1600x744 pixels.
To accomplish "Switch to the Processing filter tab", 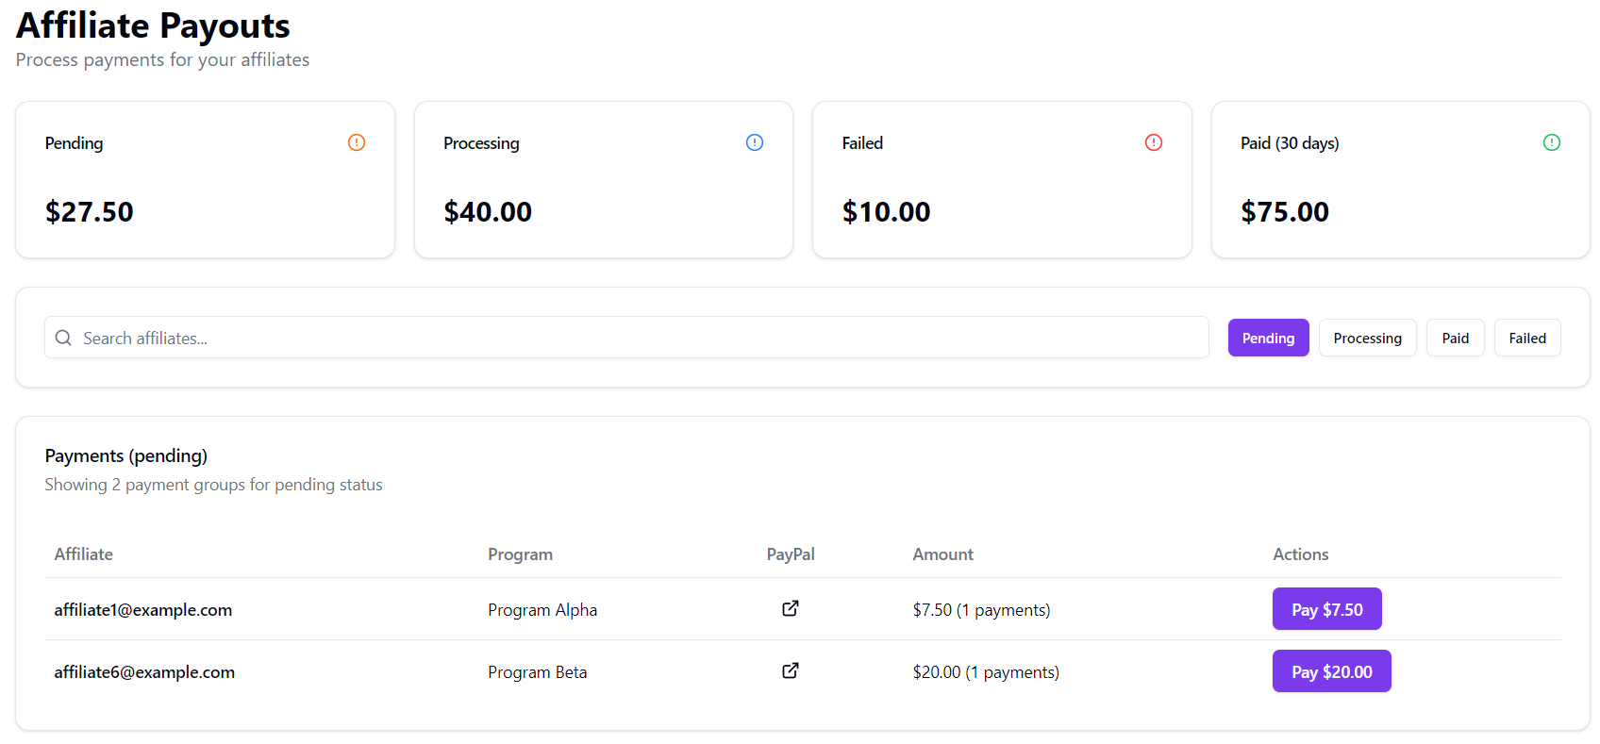I will coord(1367,338).
